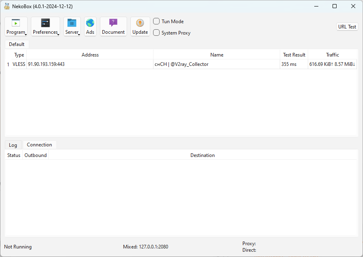Switch to the Default group tab
This screenshot has height=257, width=363.
point(17,44)
